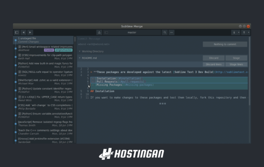Viewport: 264px width, 167px height.
Task: Select CSS will-change completions commit
Action: [x=43, y=107]
